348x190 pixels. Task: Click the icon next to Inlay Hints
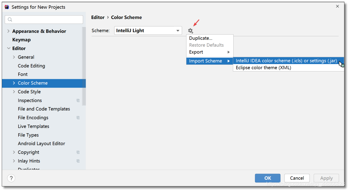[x=78, y=161]
